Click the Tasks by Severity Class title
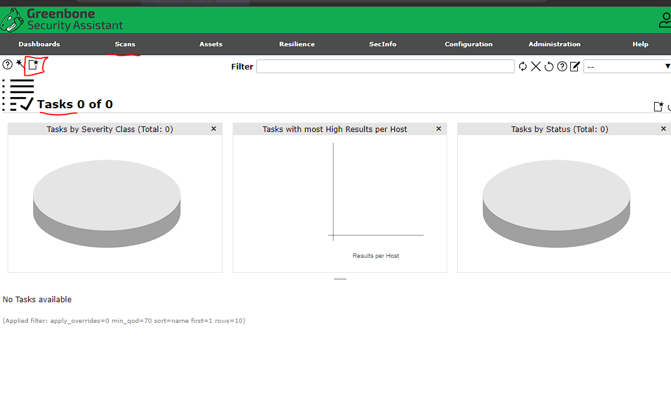The width and height of the screenshot is (671, 413). click(x=110, y=130)
